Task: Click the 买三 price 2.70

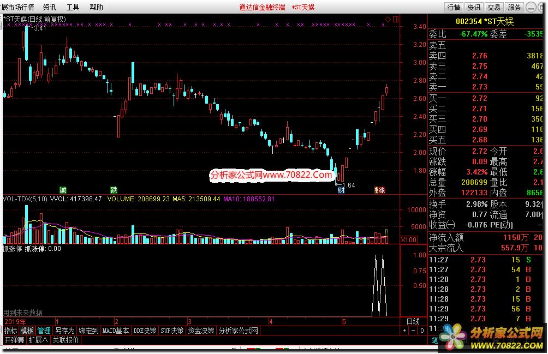Action: point(479,119)
